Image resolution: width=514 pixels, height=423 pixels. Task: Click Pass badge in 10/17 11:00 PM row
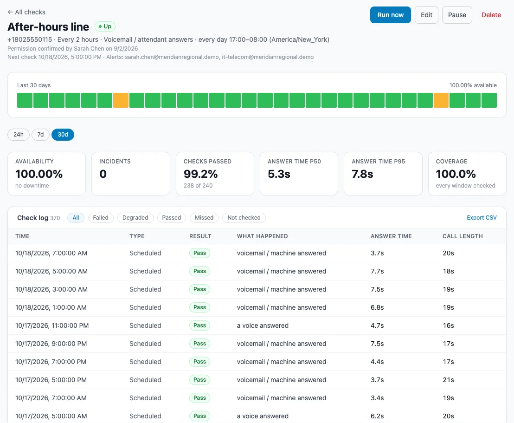pos(199,325)
